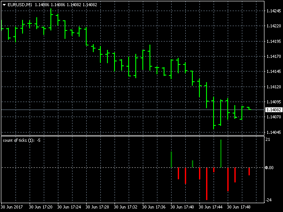Image resolution: width=283 pixels, height=212 pixels.
Task: Click the 1.14245 level on the price scale
Action: 274,11
